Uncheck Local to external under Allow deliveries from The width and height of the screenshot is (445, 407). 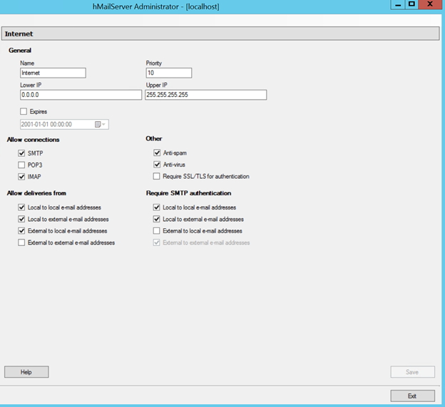pos(21,219)
